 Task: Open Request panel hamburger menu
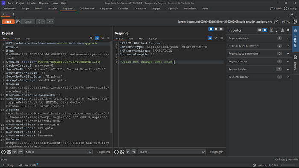(108, 38)
